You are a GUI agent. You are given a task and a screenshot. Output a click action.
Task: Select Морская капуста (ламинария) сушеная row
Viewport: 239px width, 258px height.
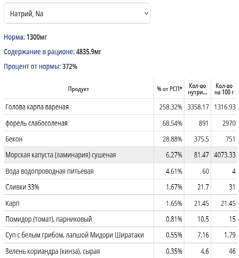click(121, 155)
